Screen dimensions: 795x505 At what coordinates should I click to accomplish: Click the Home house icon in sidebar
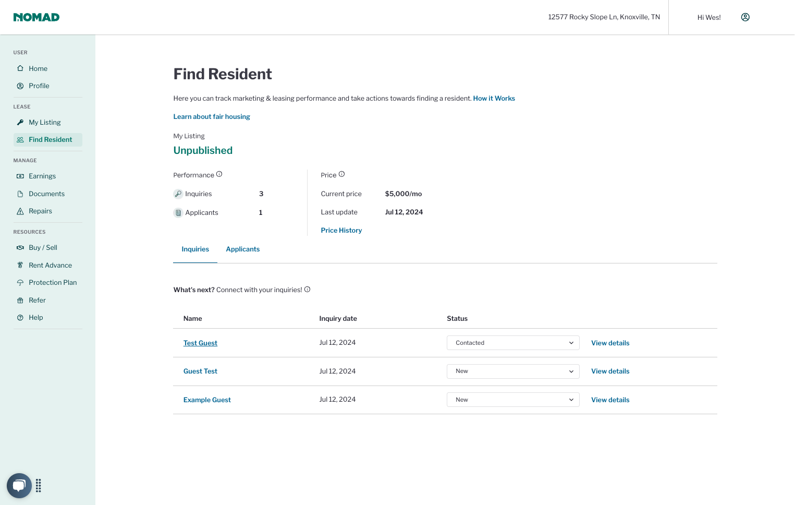[x=20, y=68]
